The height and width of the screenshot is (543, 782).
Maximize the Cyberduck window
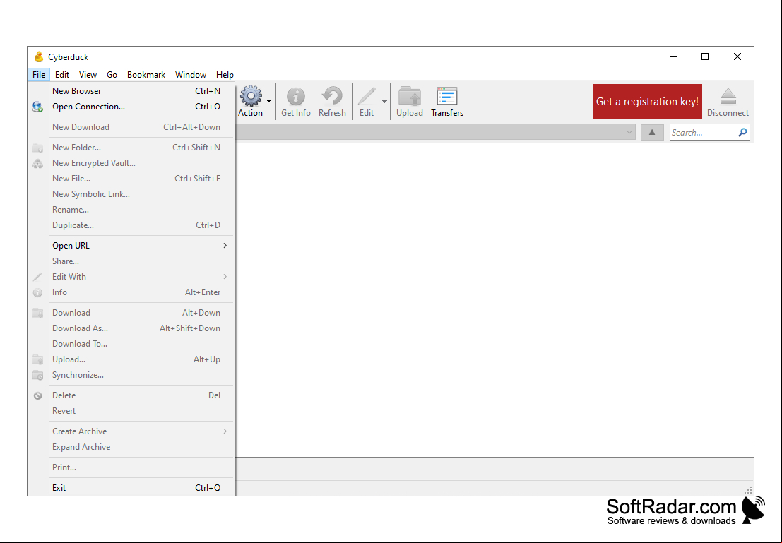pyautogui.click(x=705, y=56)
